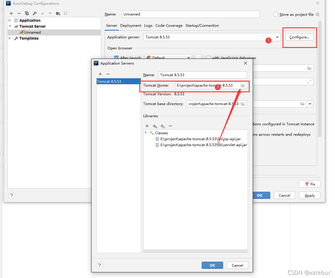
Task: Add library from folder icon with orange square under Libraries
Action: coord(163,126)
